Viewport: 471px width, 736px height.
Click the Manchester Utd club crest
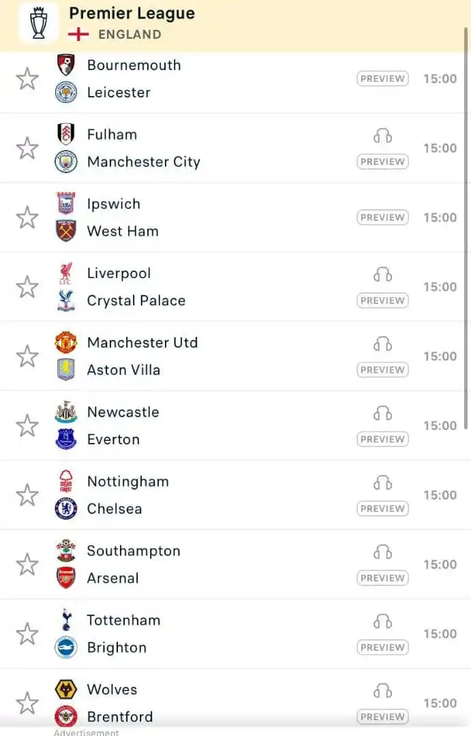(x=65, y=342)
